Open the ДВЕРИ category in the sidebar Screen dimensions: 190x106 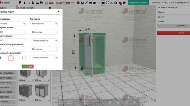click(x=8, y=92)
